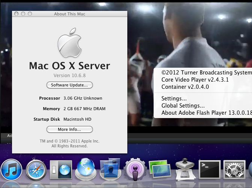Open System Preferences gear icon in Dock
This screenshot has height=188, width=252.
(234, 170)
